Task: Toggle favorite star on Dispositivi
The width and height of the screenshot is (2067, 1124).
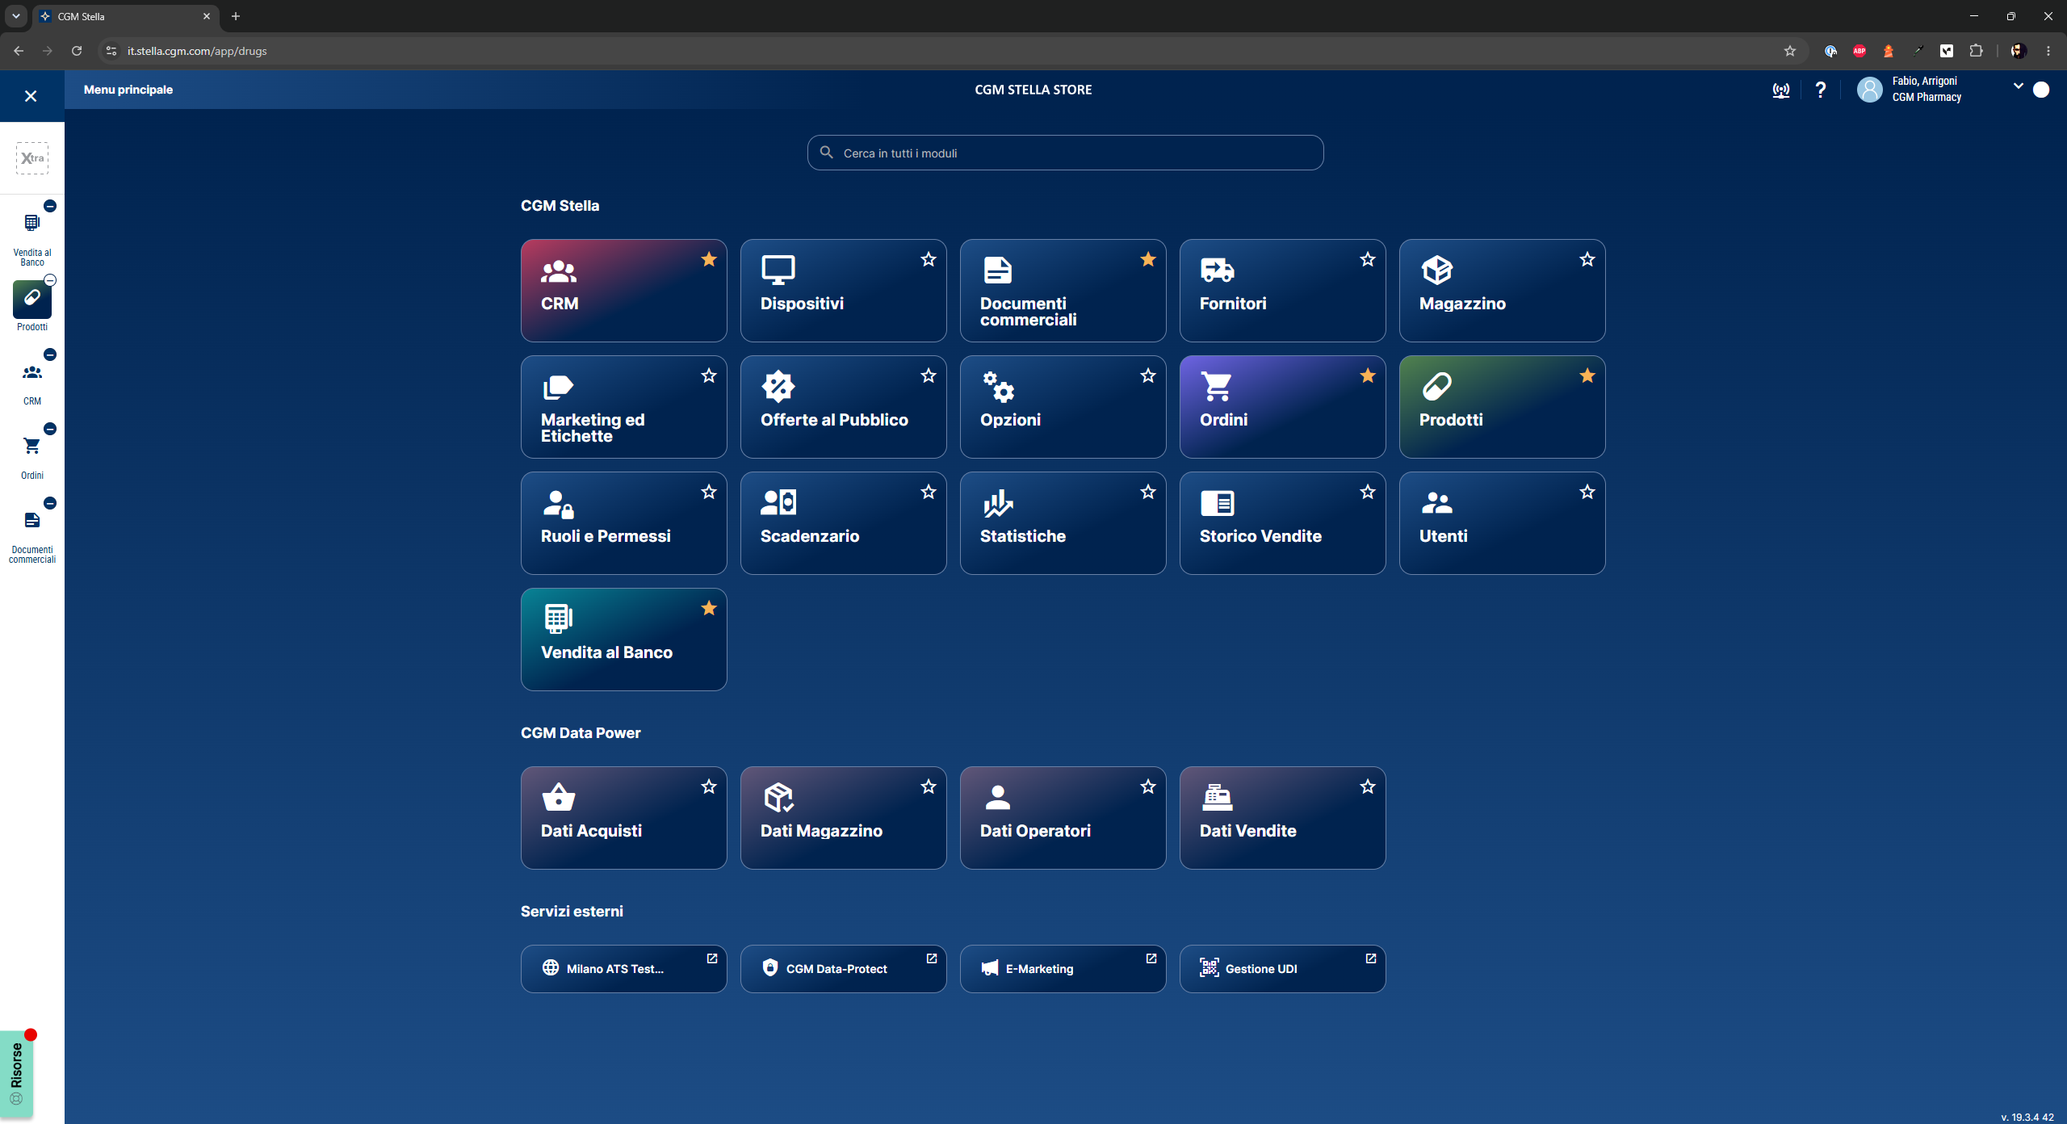Action: [x=929, y=259]
